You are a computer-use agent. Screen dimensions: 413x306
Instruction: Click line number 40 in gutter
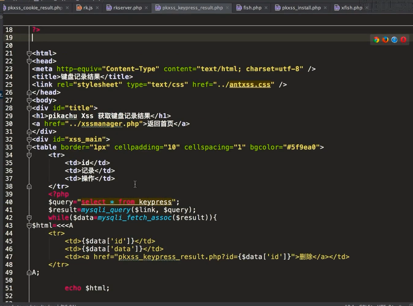tap(9, 202)
